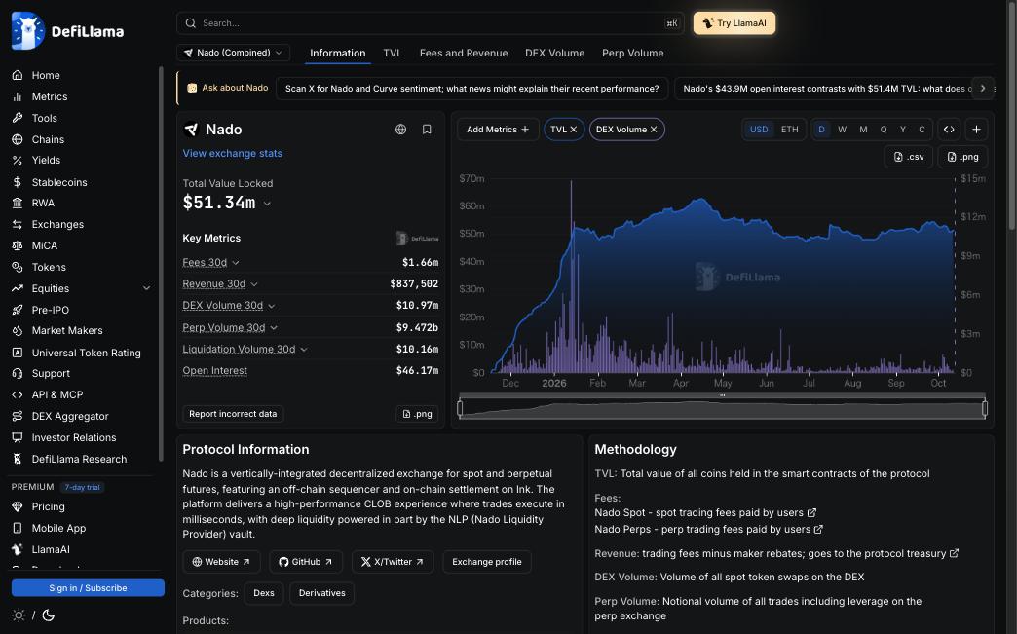
Task: Click Report incorrect data button
Action: coord(233,414)
